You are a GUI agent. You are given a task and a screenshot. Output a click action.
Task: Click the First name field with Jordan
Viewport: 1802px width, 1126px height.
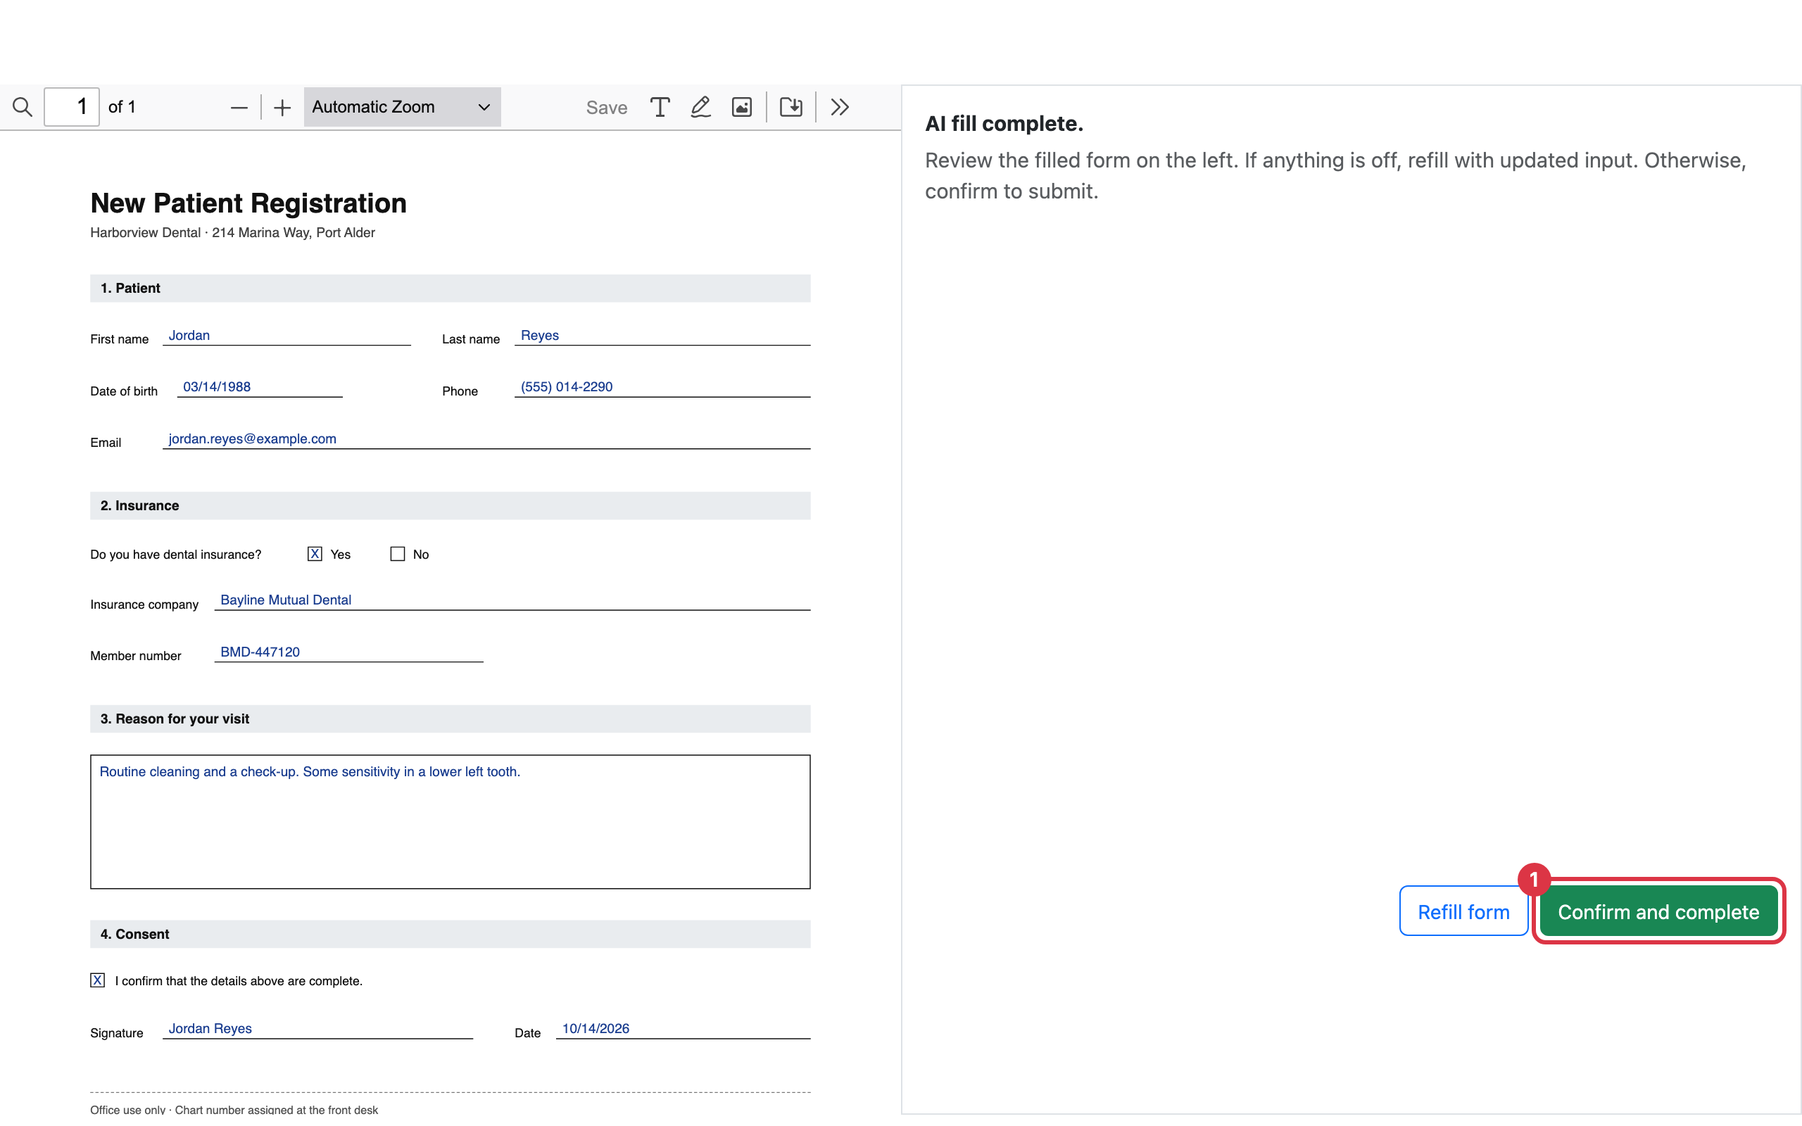click(286, 335)
